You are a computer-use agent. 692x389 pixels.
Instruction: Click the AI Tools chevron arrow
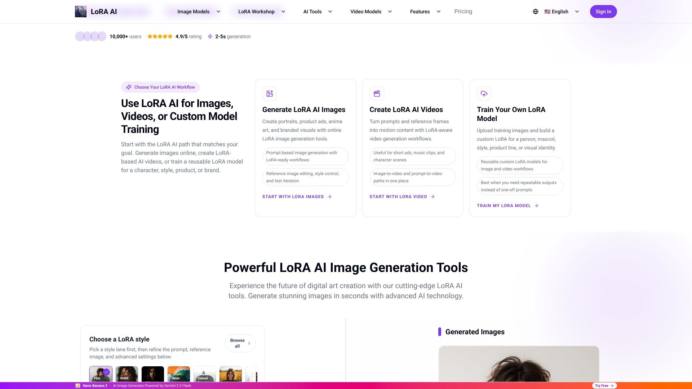[330, 12]
